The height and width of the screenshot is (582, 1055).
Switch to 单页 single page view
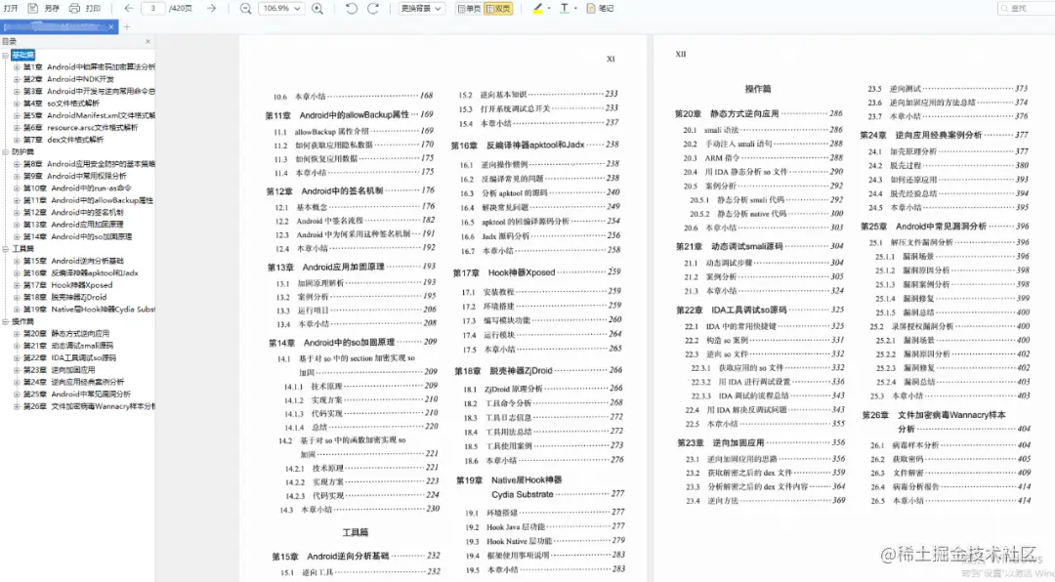point(469,8)
